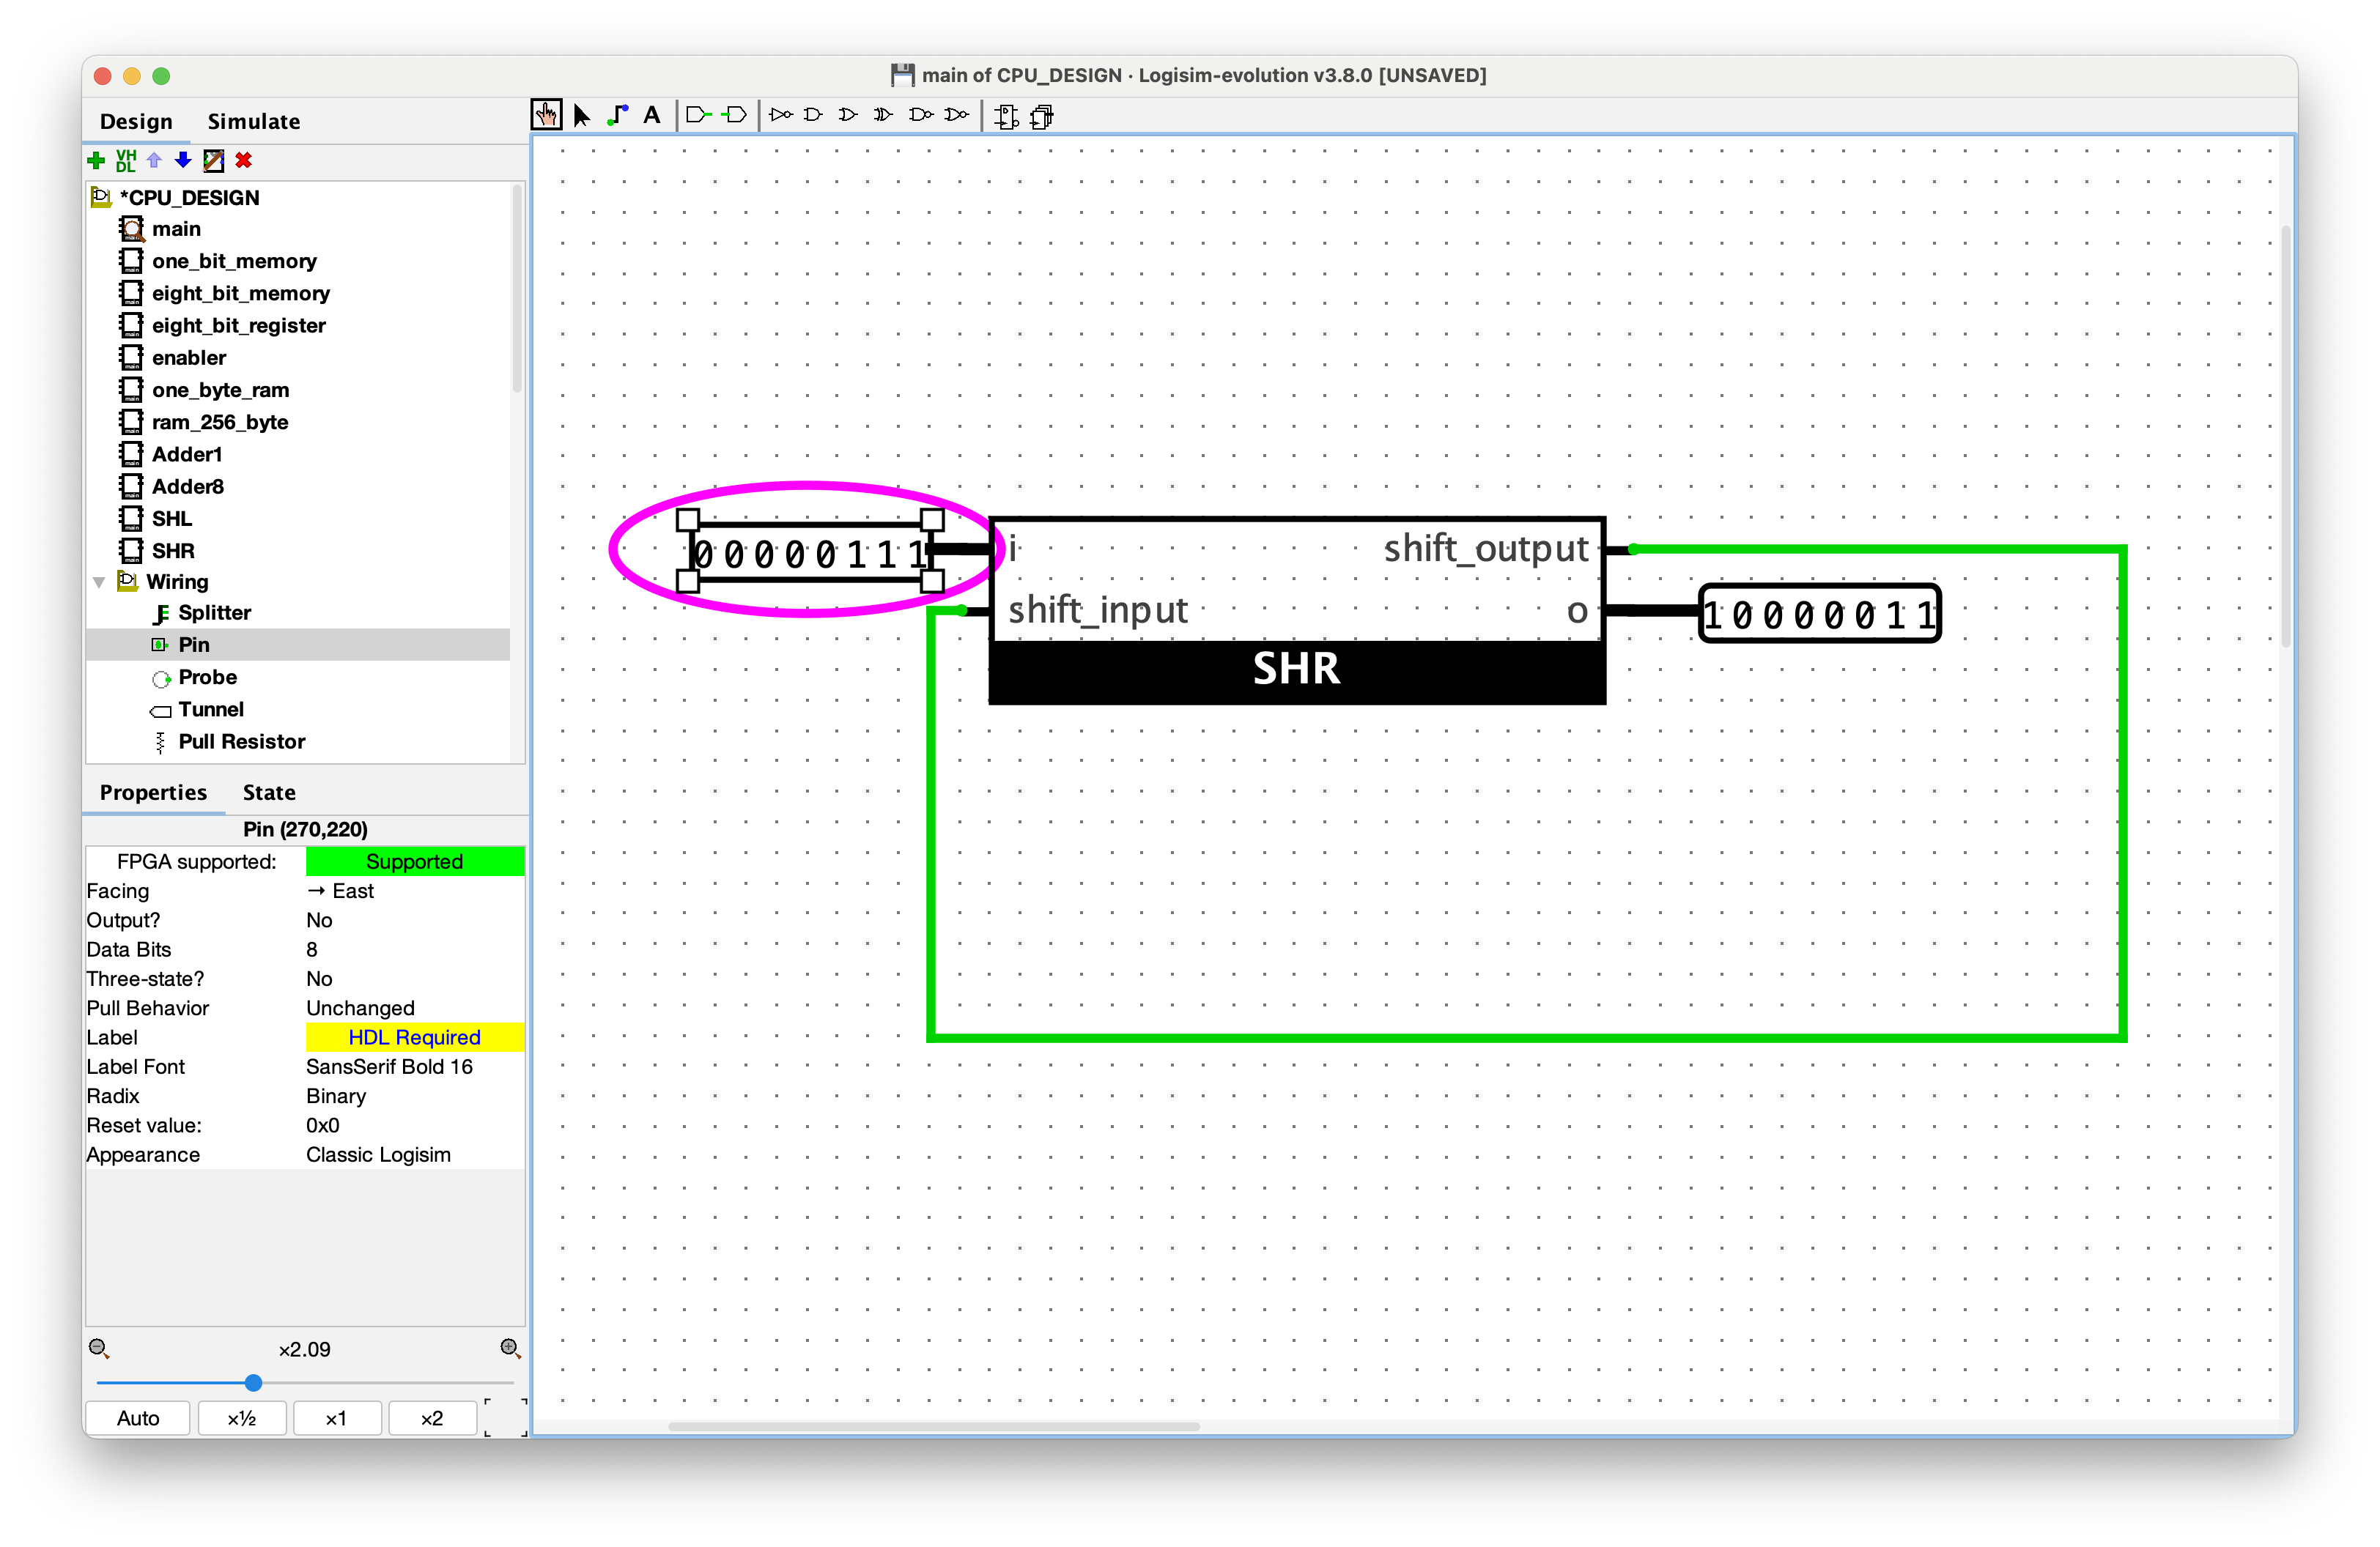2380x1547 pixels.
Task: Select the Poke (hand) tool
Action: (546, 116)
